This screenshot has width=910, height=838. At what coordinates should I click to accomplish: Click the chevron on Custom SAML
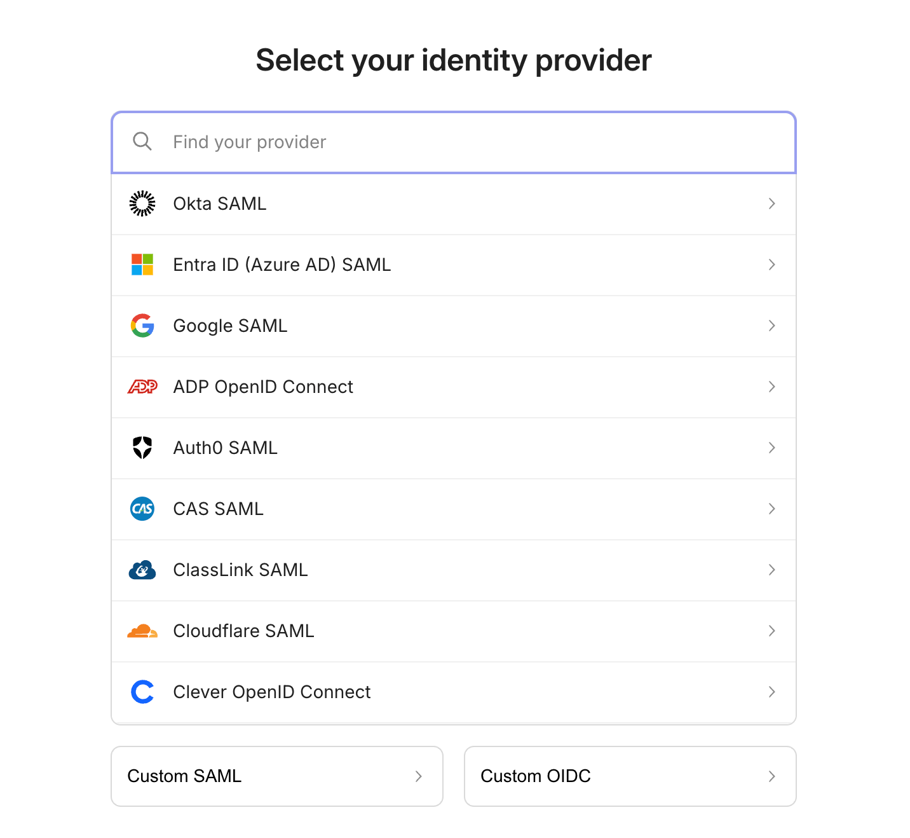419,776
